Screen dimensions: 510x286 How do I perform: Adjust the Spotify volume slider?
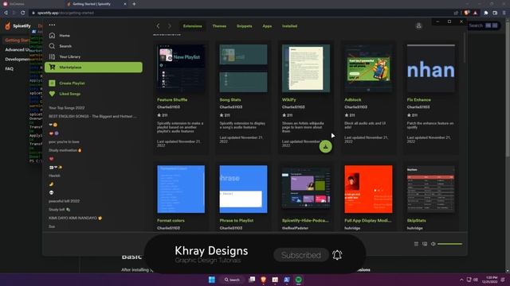(x=449, y=244)
